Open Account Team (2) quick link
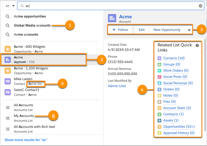207x146 pixels. click(177, 108)
